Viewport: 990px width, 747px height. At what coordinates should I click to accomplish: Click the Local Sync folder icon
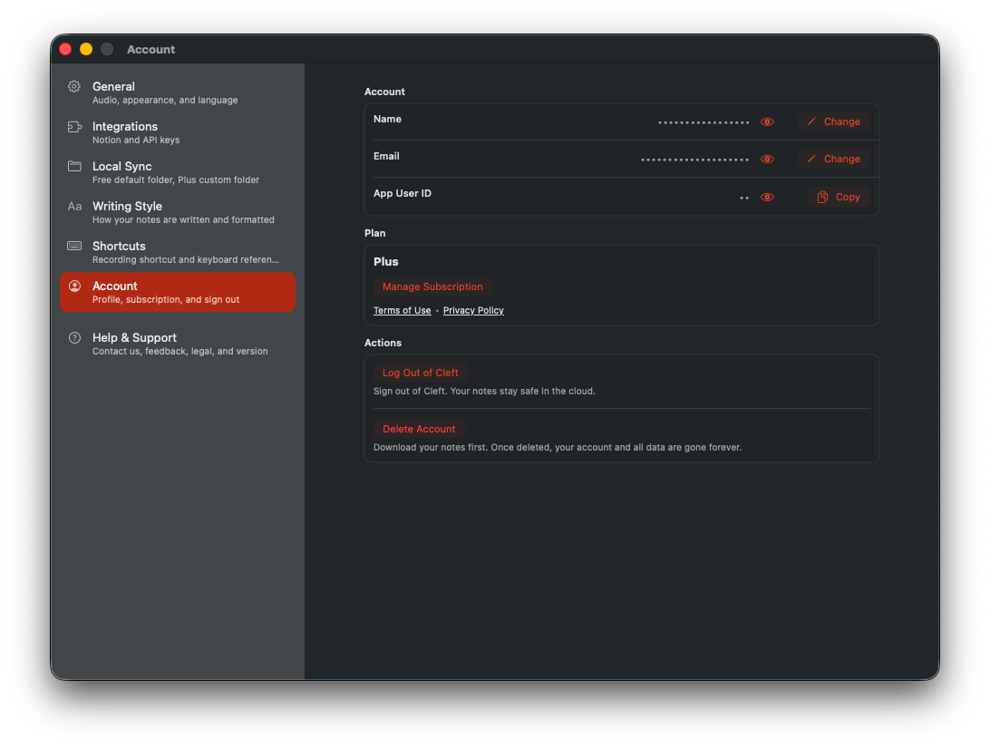[74, 166]
